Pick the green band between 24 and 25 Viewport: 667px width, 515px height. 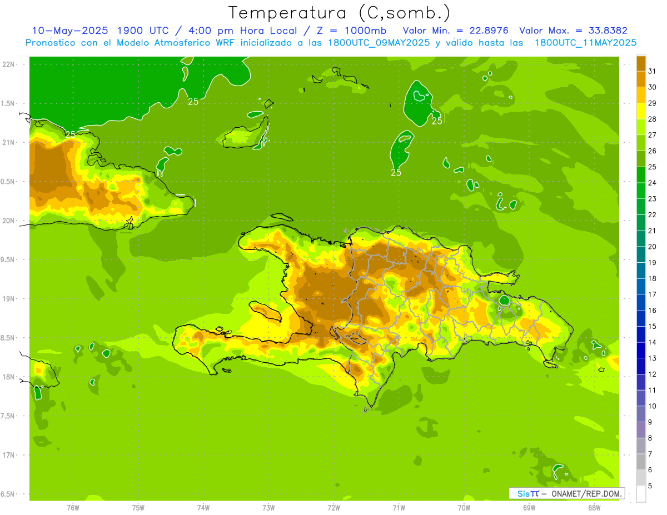(x=641, y=175)
